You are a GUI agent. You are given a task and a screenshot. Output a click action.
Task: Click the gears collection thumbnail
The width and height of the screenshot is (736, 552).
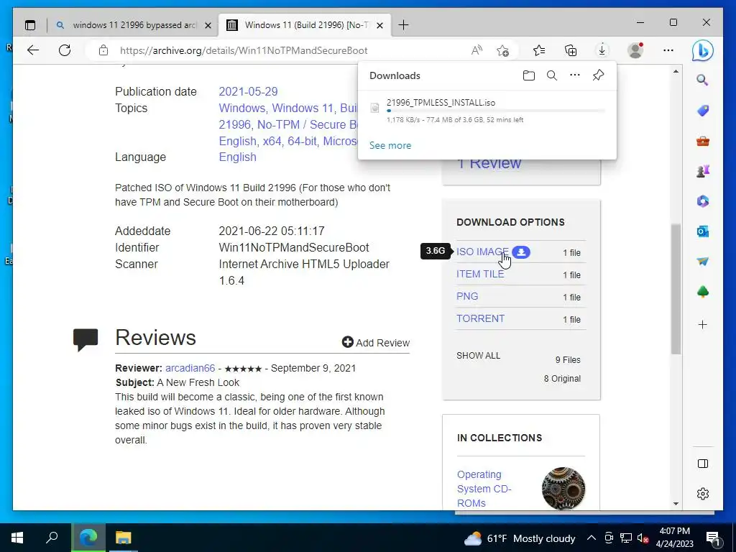(x=563, y=489)
